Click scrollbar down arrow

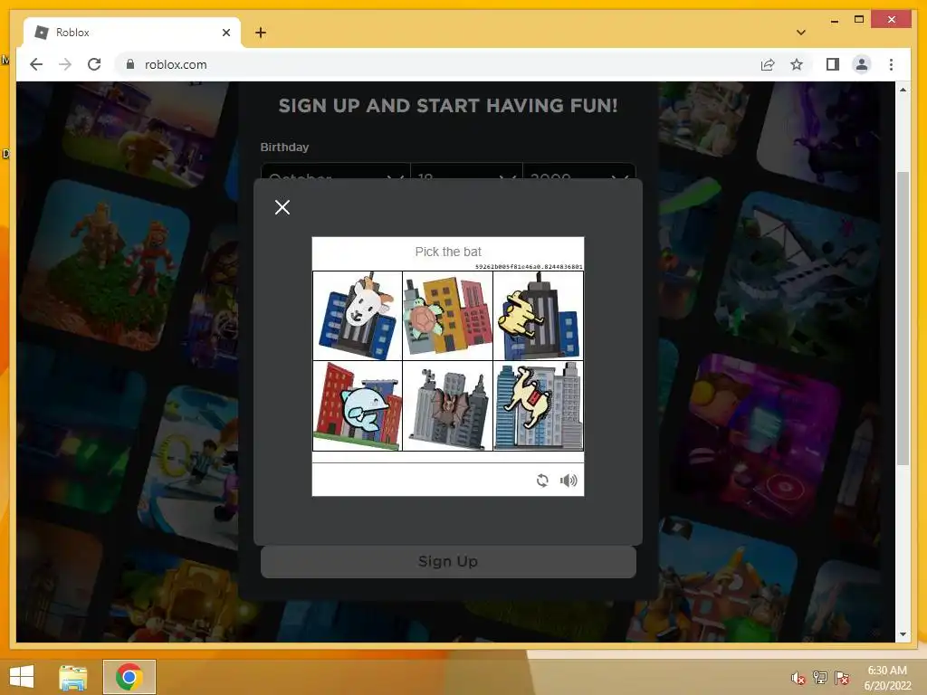coord(903,634)
